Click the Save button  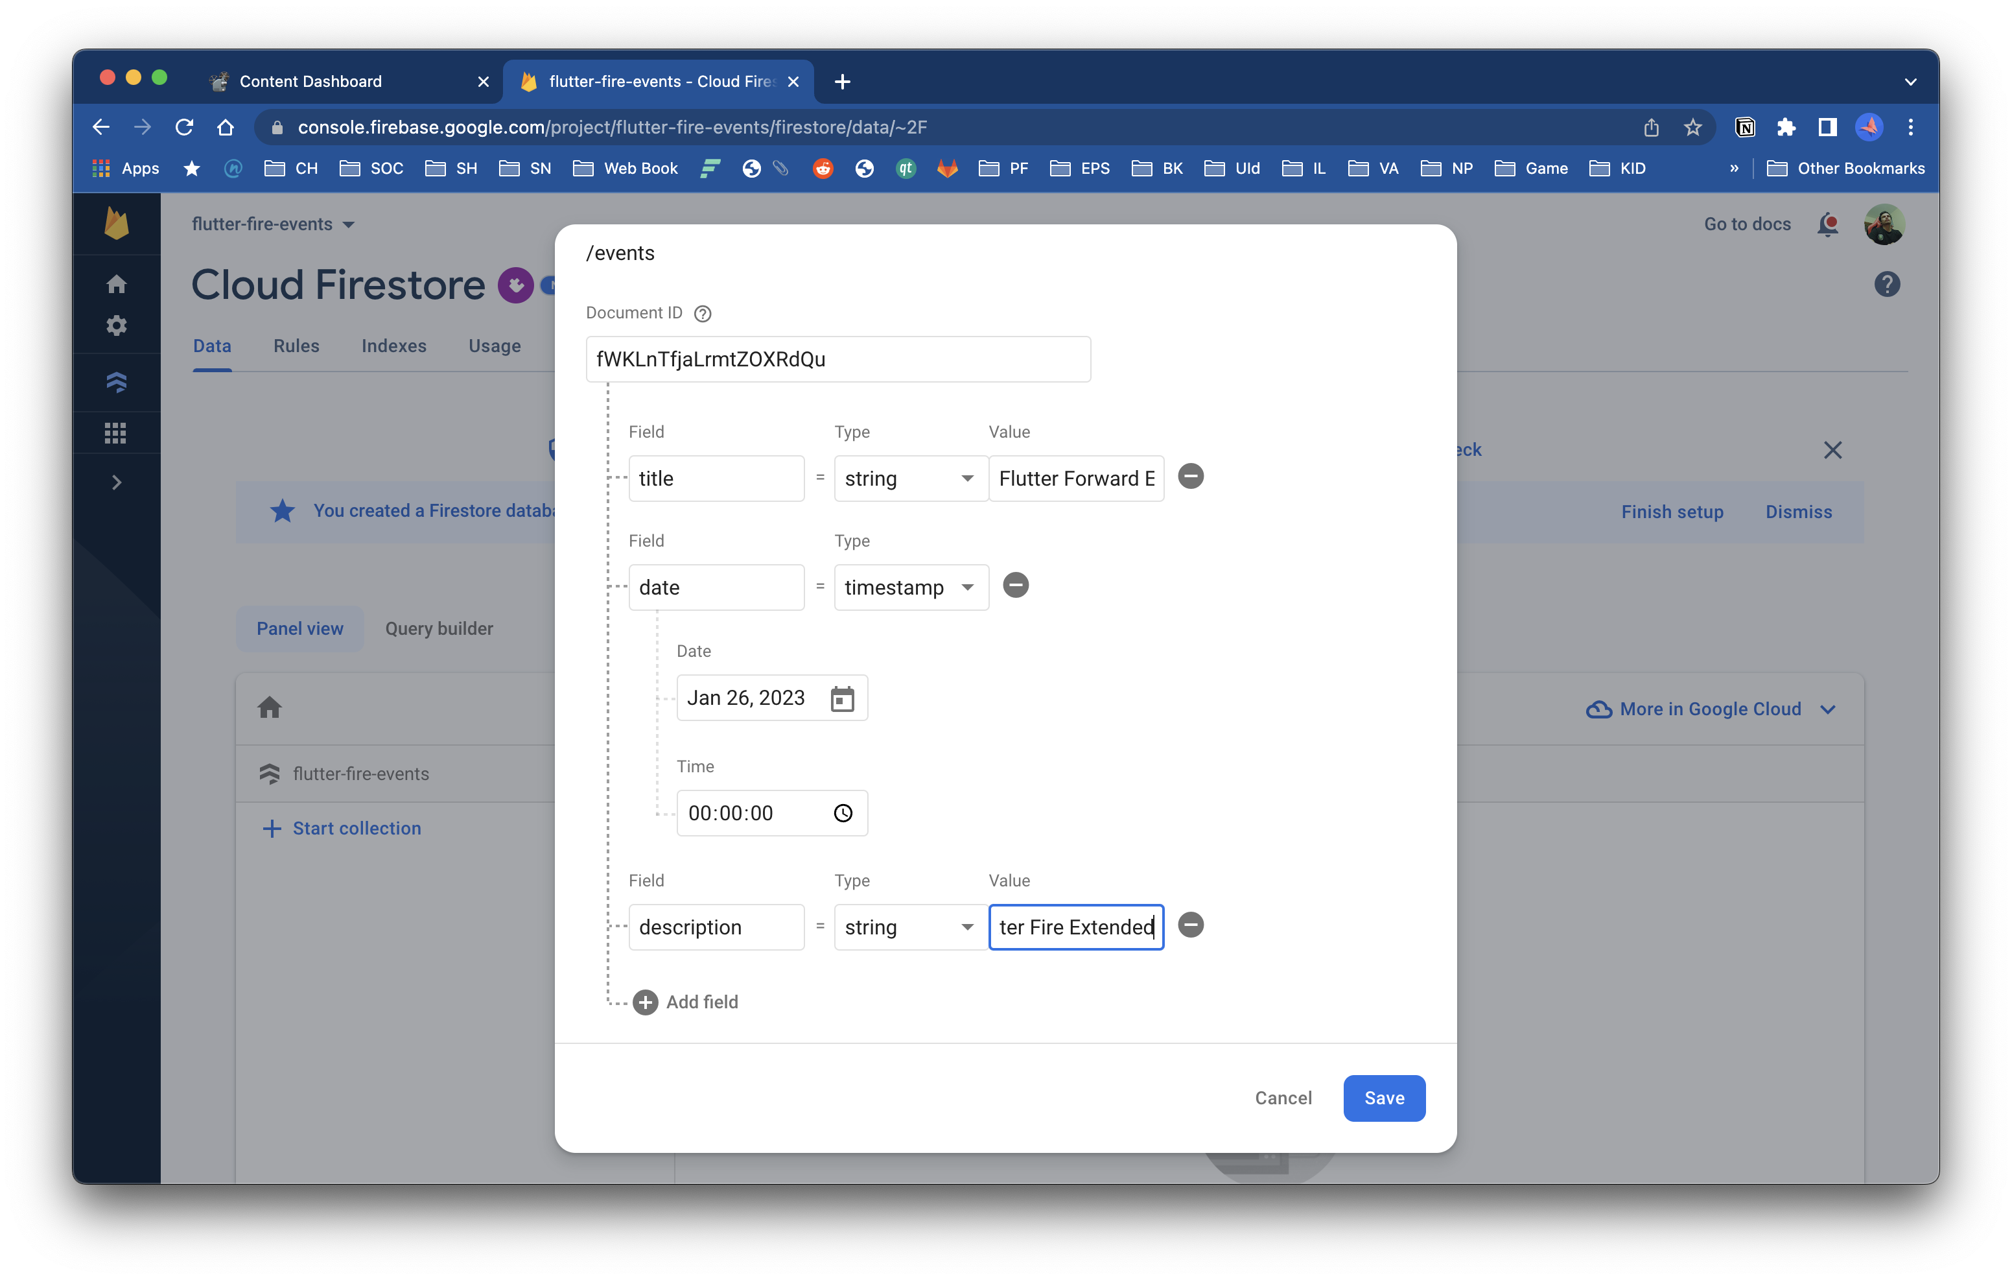tap(1384, 1098)
